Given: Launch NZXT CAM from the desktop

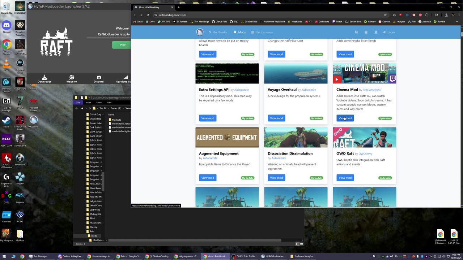Looking at the screenshot, I should coord(6,140).
